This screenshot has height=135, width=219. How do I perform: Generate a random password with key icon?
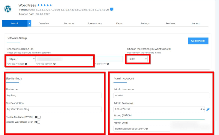click(x=208, y=109)
